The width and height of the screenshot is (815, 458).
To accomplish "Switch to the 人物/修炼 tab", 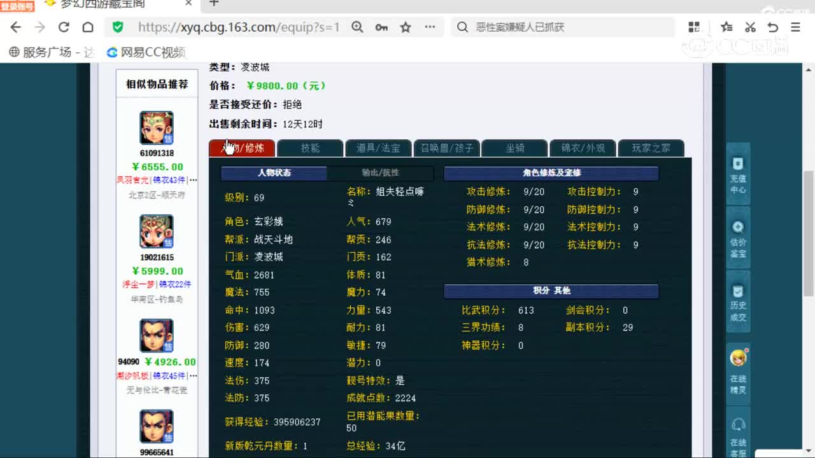I will (x=242, y=148).
